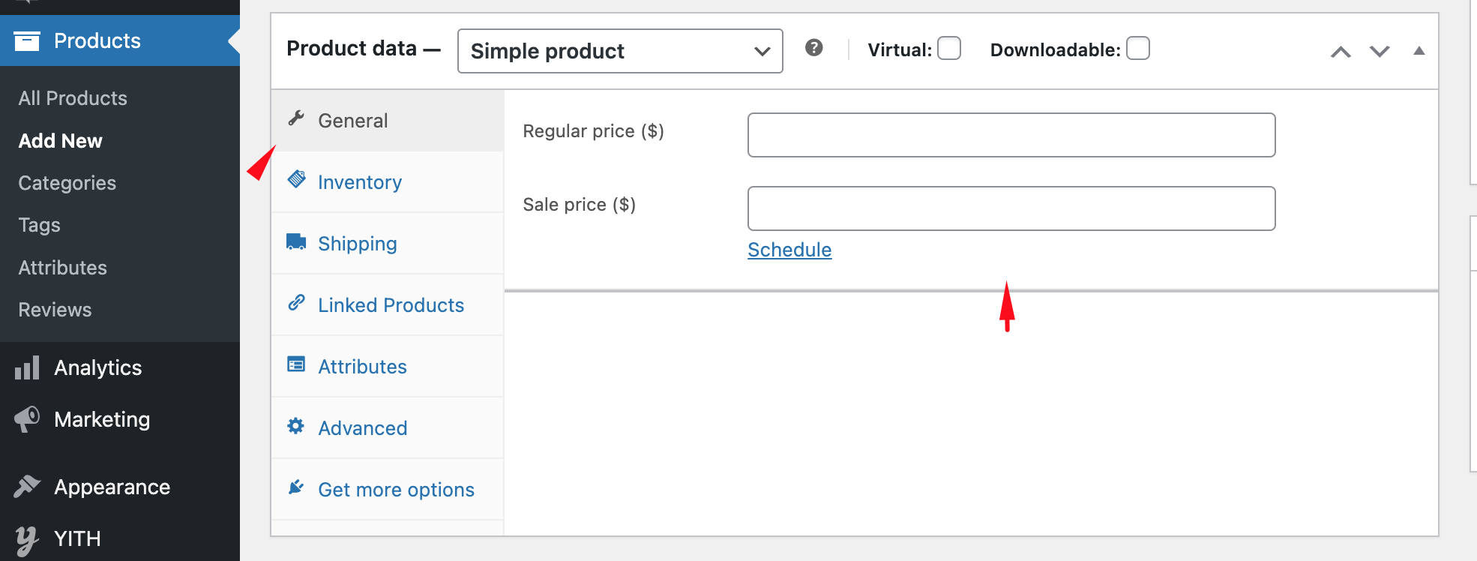Tick the Downloadable checkbox

pyautogui.click(x=1137, y=49)
